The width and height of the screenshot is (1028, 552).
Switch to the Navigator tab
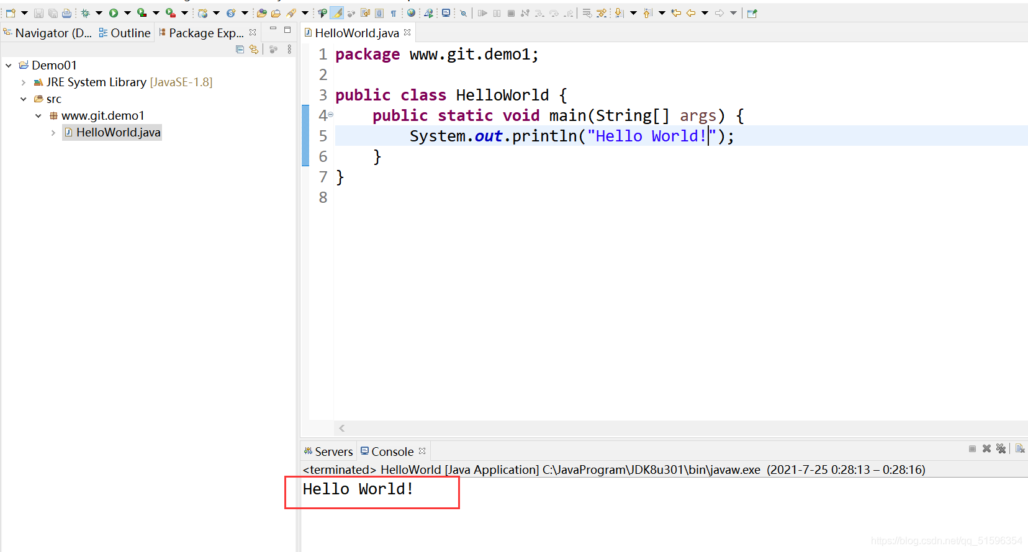tap(47, 33)
